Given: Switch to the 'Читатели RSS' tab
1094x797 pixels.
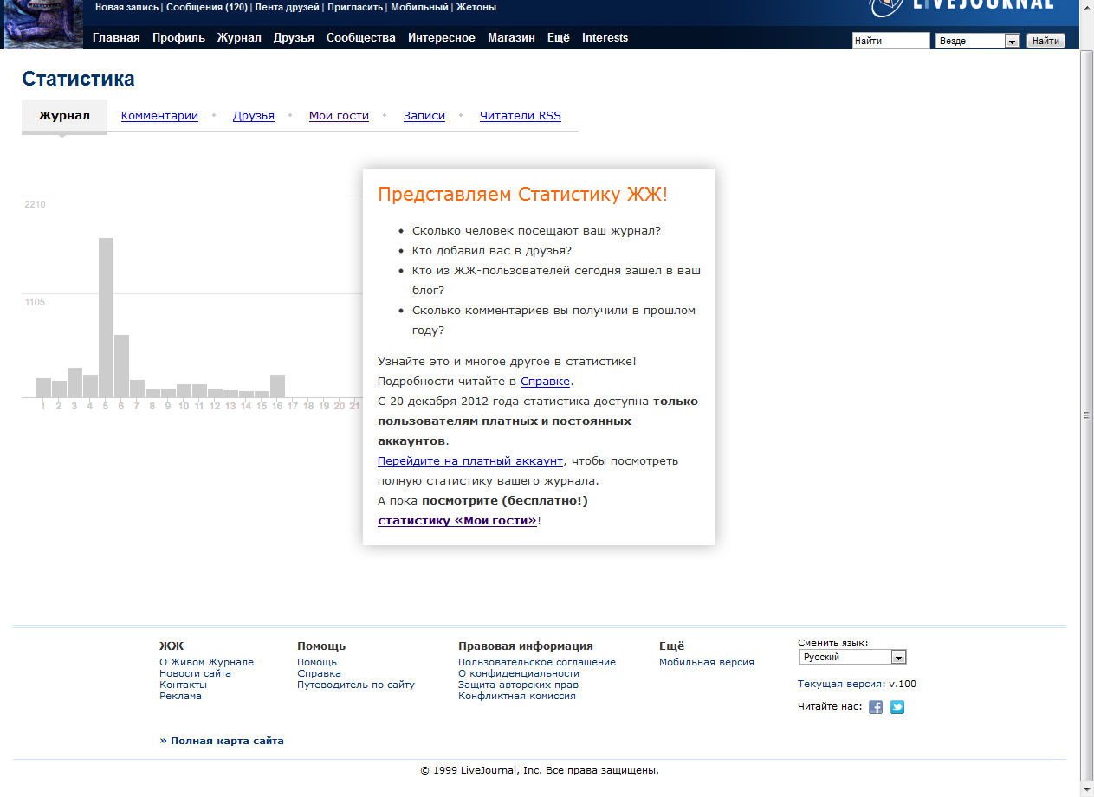Looking at the screenshot, I should [521, 116].
